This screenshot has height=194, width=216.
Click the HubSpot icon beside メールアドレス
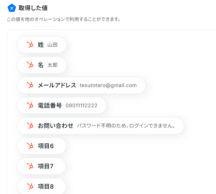tap(30, 85)
